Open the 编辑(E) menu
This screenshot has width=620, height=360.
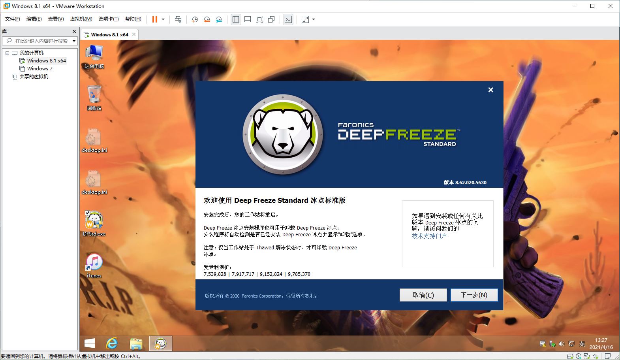(34, 19)
